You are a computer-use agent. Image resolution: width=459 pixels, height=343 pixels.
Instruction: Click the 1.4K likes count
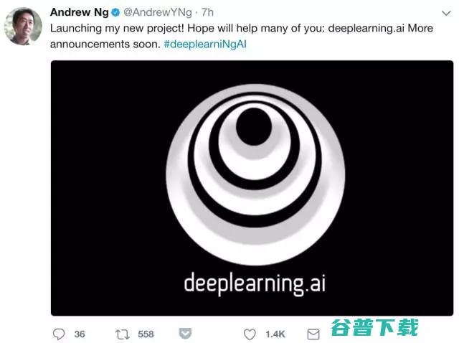point(275,334)
